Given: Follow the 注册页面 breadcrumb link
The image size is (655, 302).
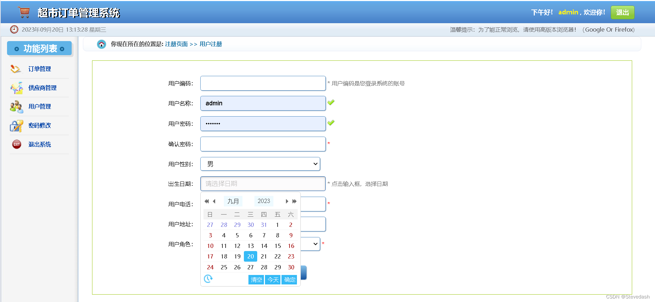Looking at the screenshot, I should coord(176,44).
